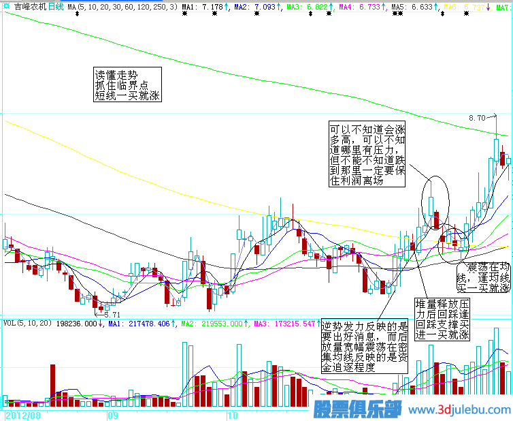
Task: Open the MA(5,10,20,30,60,120,250,3) indicator parameters
Action: (x=122, y=6)
